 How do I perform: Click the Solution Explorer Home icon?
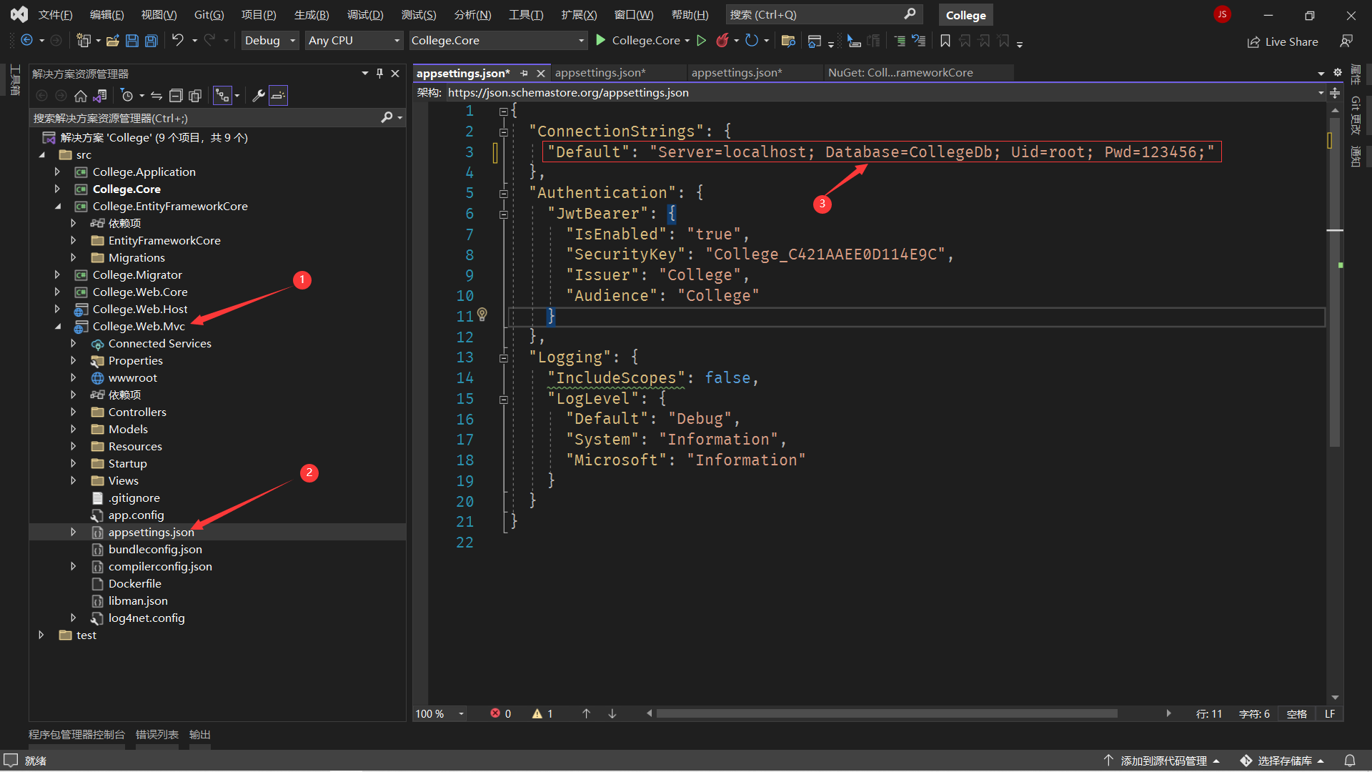tap(81, 95)
